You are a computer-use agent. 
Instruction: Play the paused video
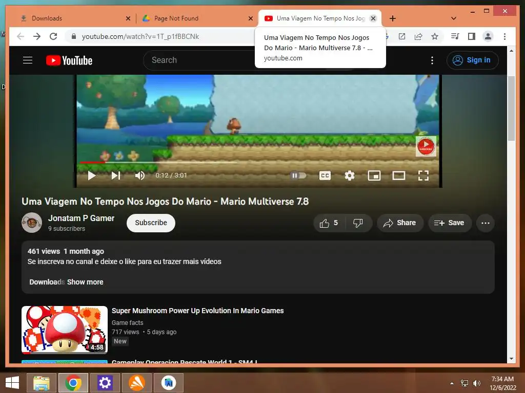coord(91,175)
